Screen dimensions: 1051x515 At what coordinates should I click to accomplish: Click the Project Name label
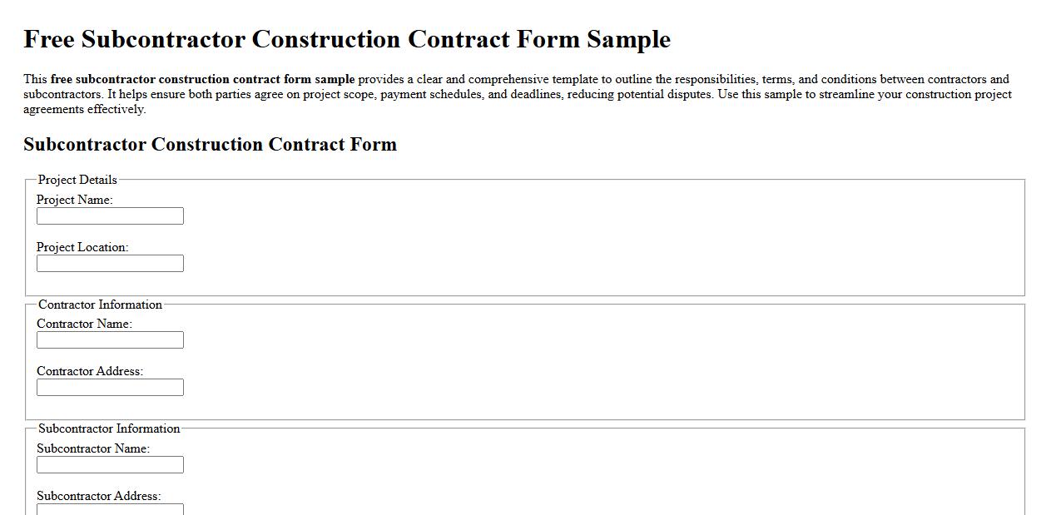coord(74,200)
